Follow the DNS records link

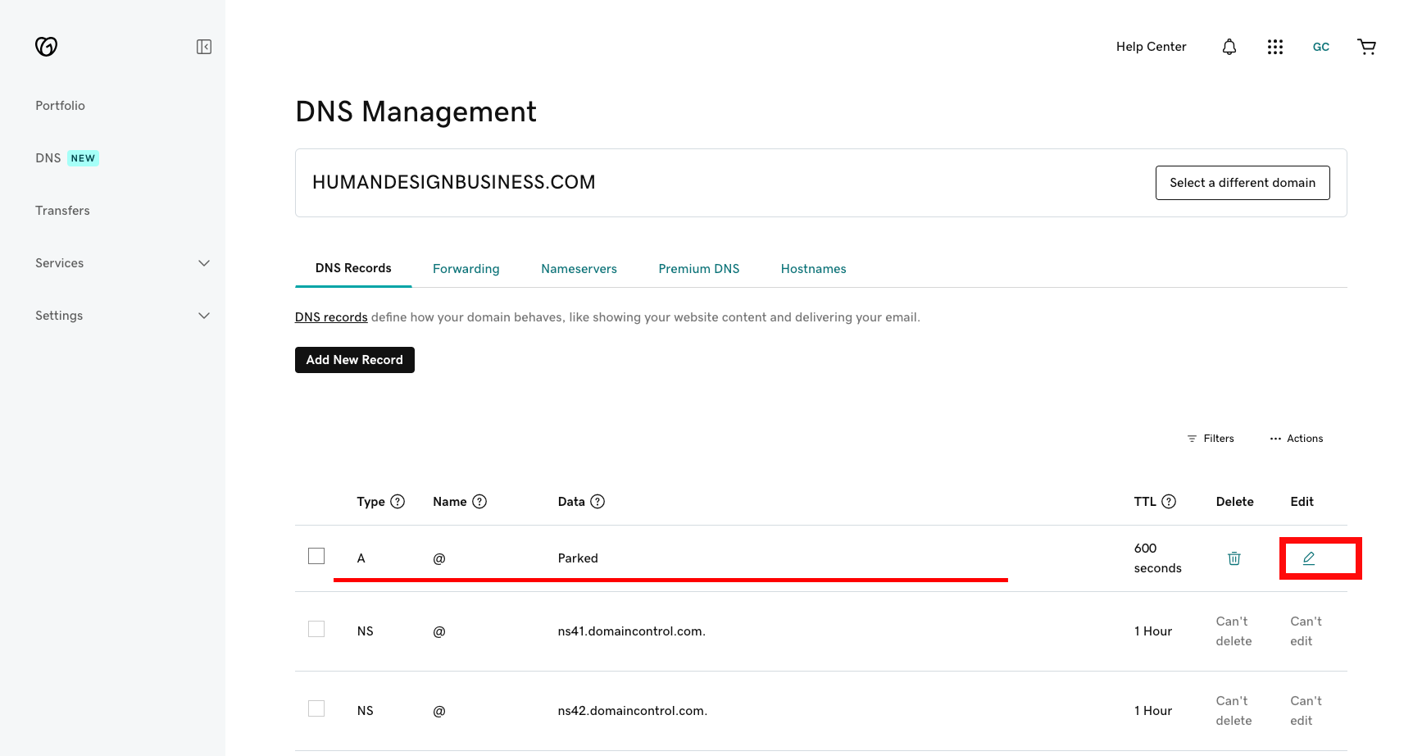pyautogui.click(x=331, y=317)
